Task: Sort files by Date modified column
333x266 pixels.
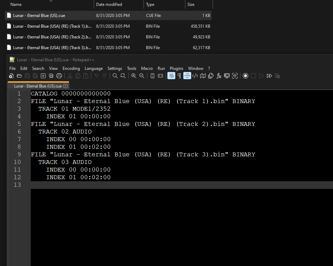Action: pyautogui.click(x=109, y=4)
